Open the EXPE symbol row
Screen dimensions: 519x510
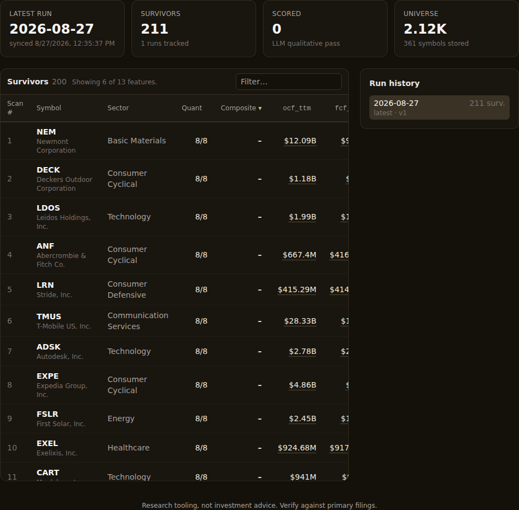(174, 385)
